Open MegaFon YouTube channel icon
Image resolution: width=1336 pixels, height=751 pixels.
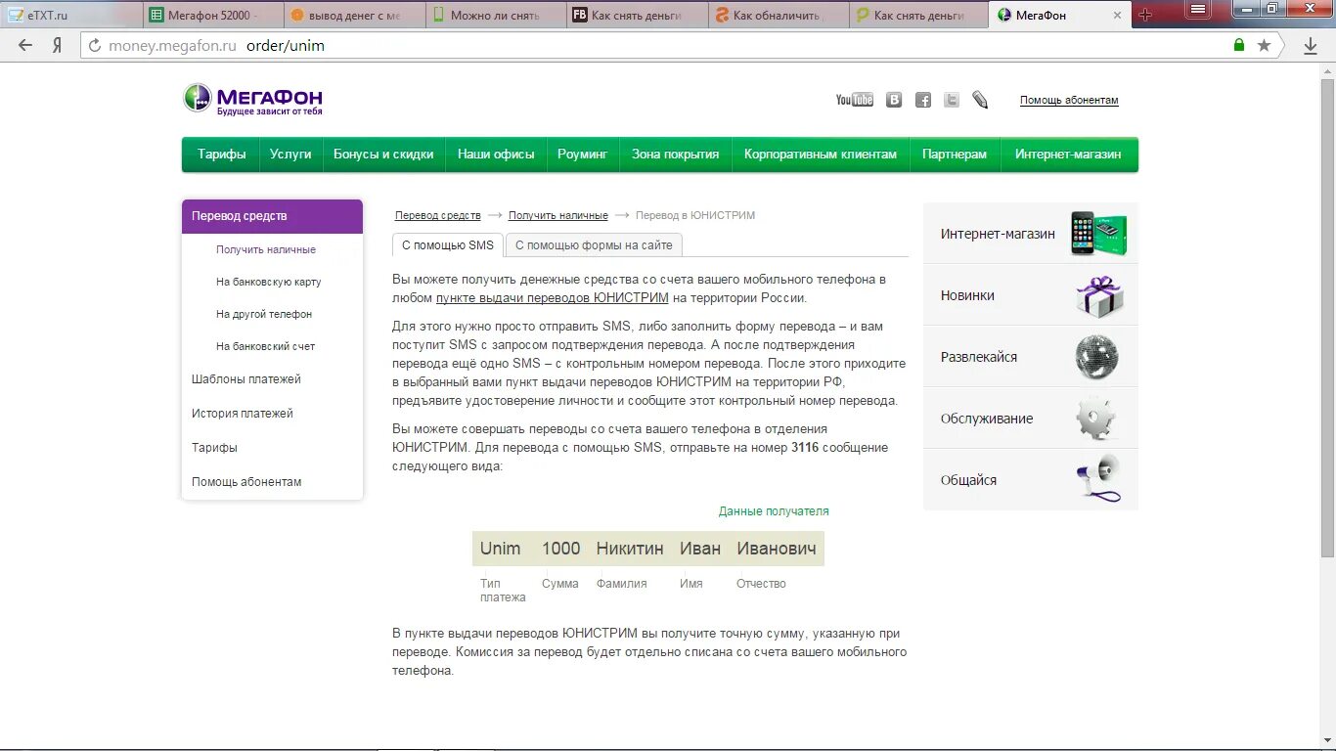(854, 100)
